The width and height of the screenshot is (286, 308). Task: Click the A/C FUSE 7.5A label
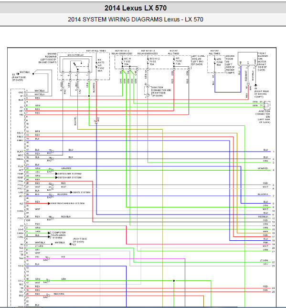point(179,61)
